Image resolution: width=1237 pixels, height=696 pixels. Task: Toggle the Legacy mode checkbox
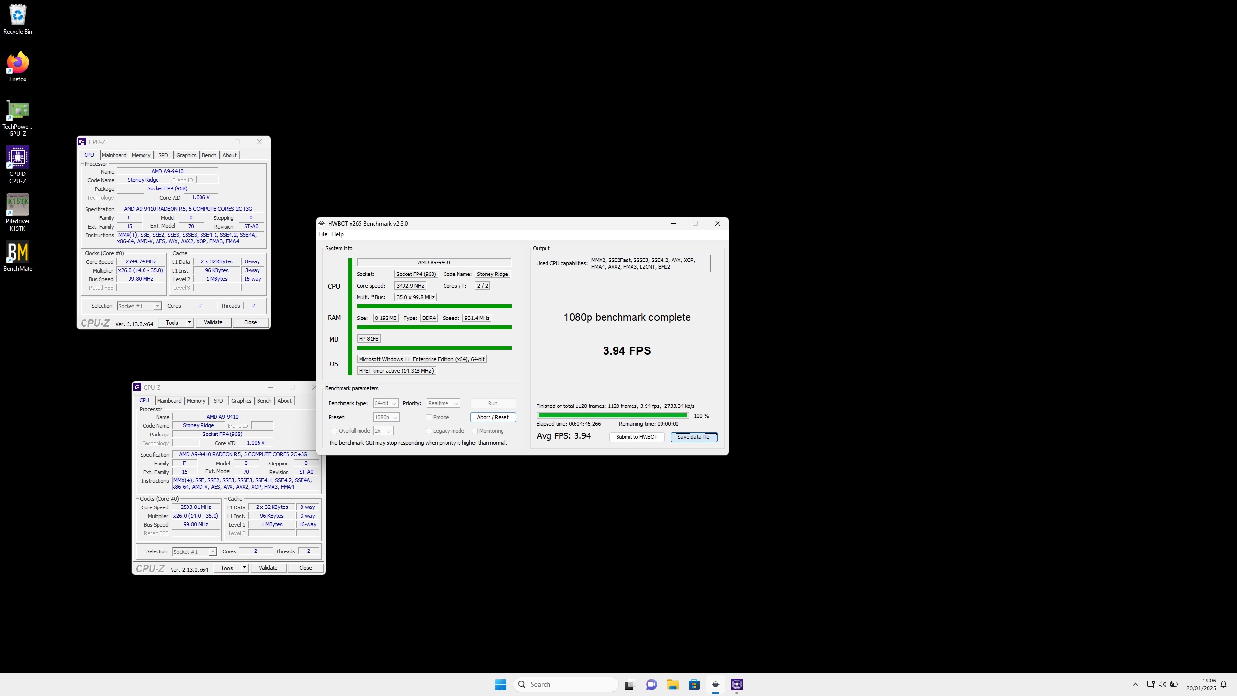coord(429,431)
